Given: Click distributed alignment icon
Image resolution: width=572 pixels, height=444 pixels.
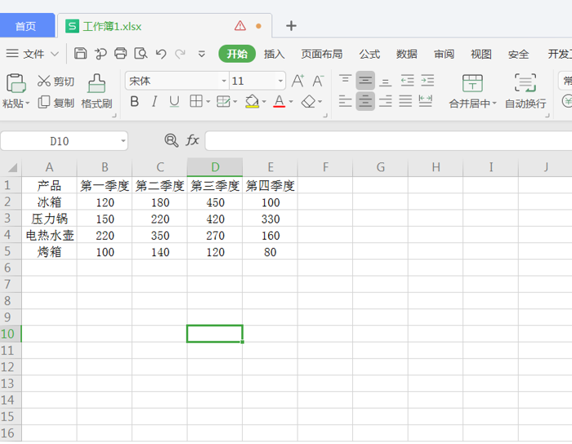Looking at the screenshot, I should point(426,101).
